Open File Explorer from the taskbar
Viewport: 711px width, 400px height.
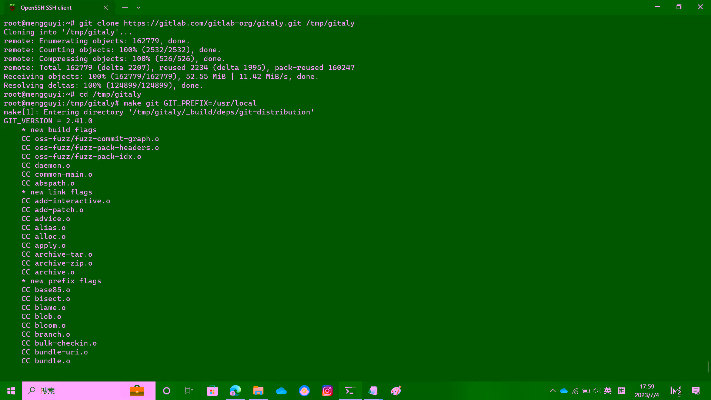click(x=258, y=391)
